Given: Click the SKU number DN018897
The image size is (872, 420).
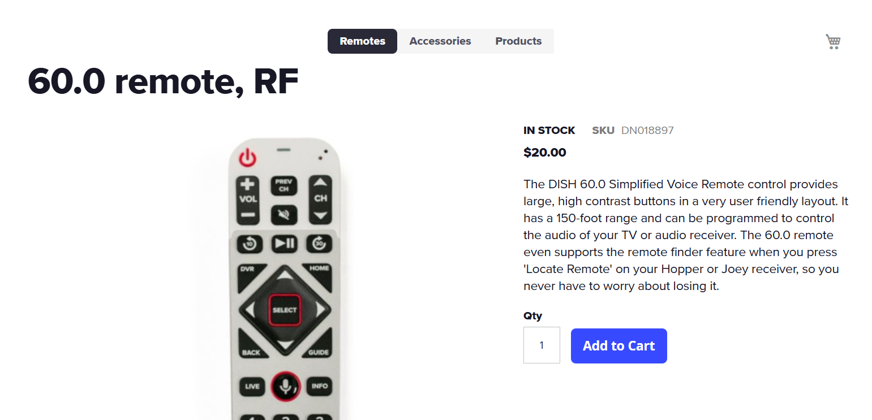Looking at the screenshot, I should [x=647, y=131].
